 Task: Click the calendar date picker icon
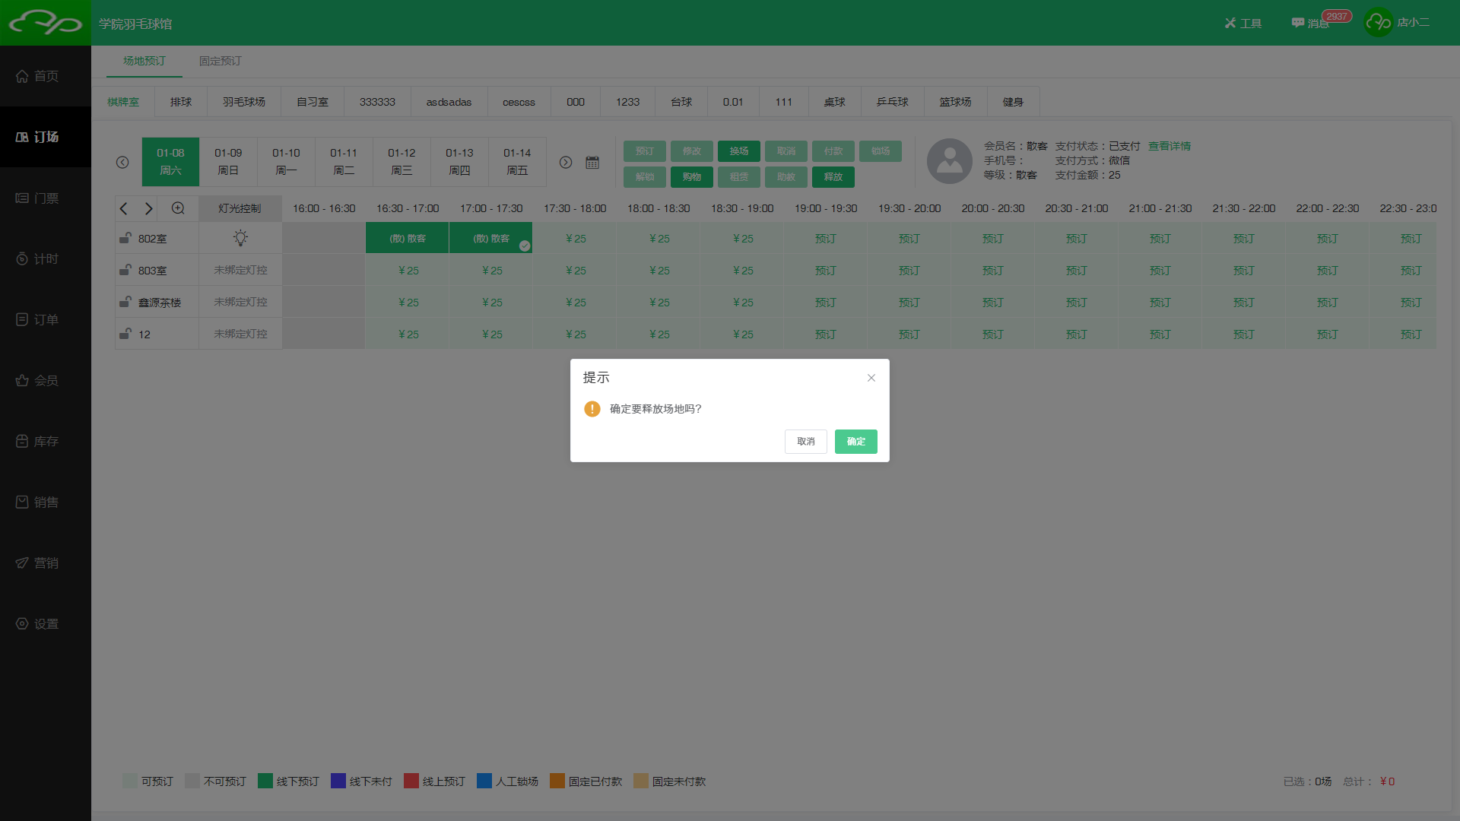[x=592, y=163]
